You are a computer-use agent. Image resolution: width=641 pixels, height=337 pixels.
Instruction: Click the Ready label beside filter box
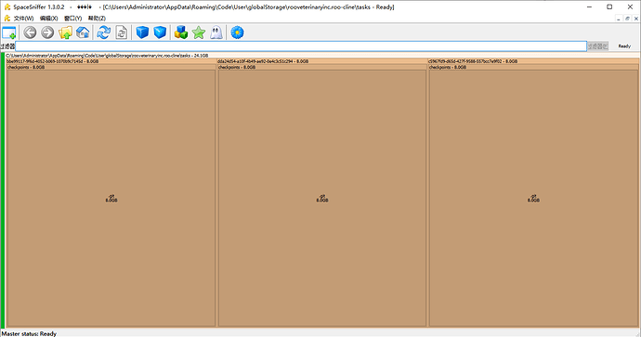pyautogui.click(x=624, y=46)
